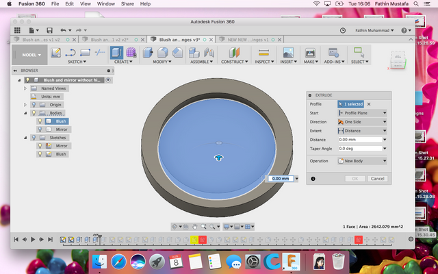The image size is (438, 274).
Task: Click the '1 selected' Profile button
Action: (x=350, y=104)
